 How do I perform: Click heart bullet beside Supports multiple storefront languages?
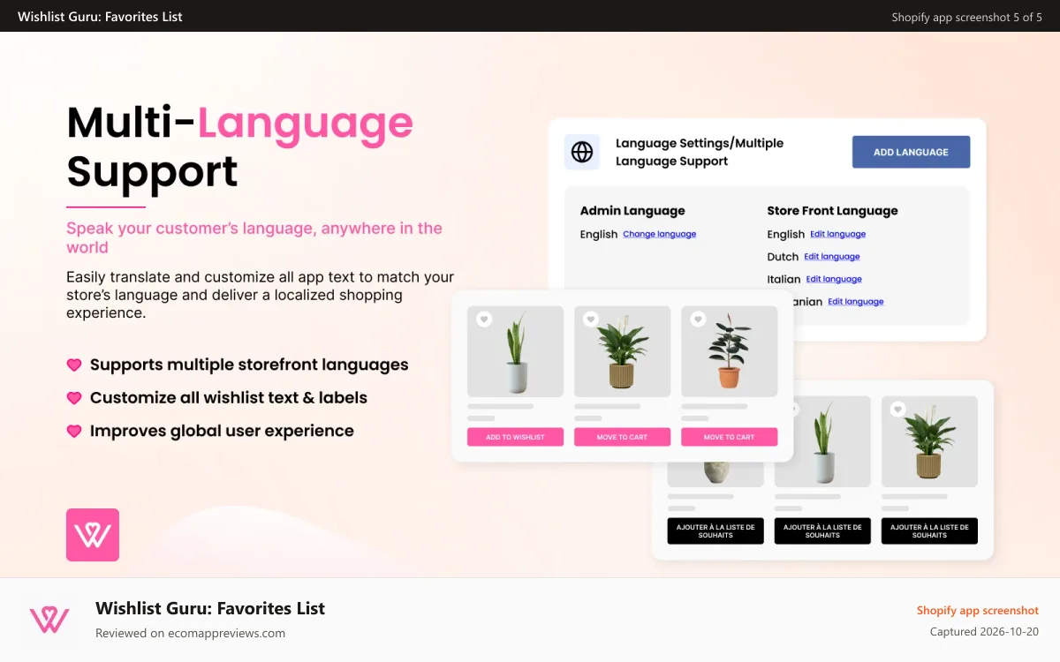74,365
